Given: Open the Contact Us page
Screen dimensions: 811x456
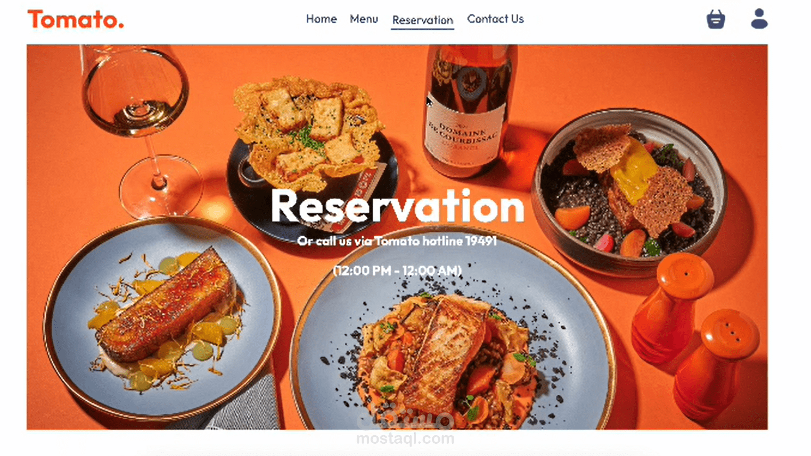Looking at the screenshot, I should (x=495, y=19).
